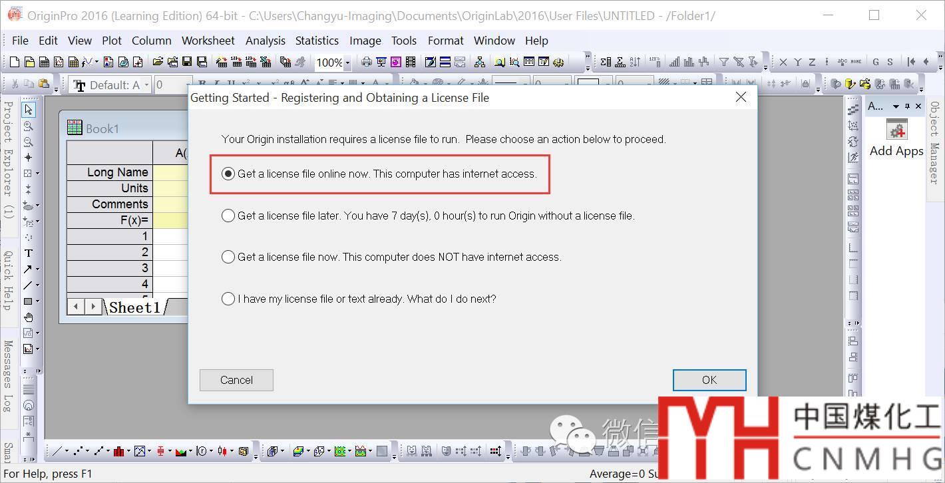Open the 100% zoom level dropdown
This screenshot has height=483, width=945.
click(x=347, y=63)
